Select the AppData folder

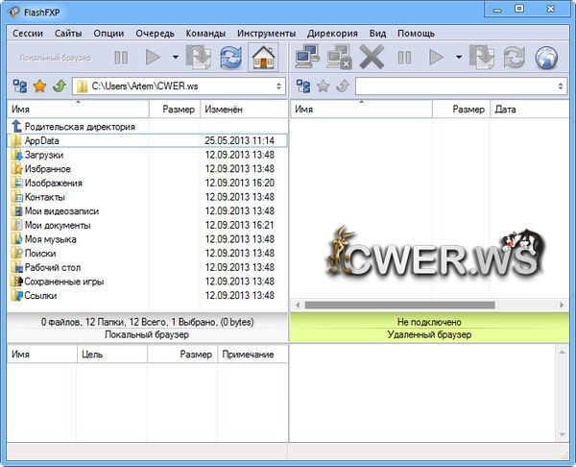click(41, 140)
